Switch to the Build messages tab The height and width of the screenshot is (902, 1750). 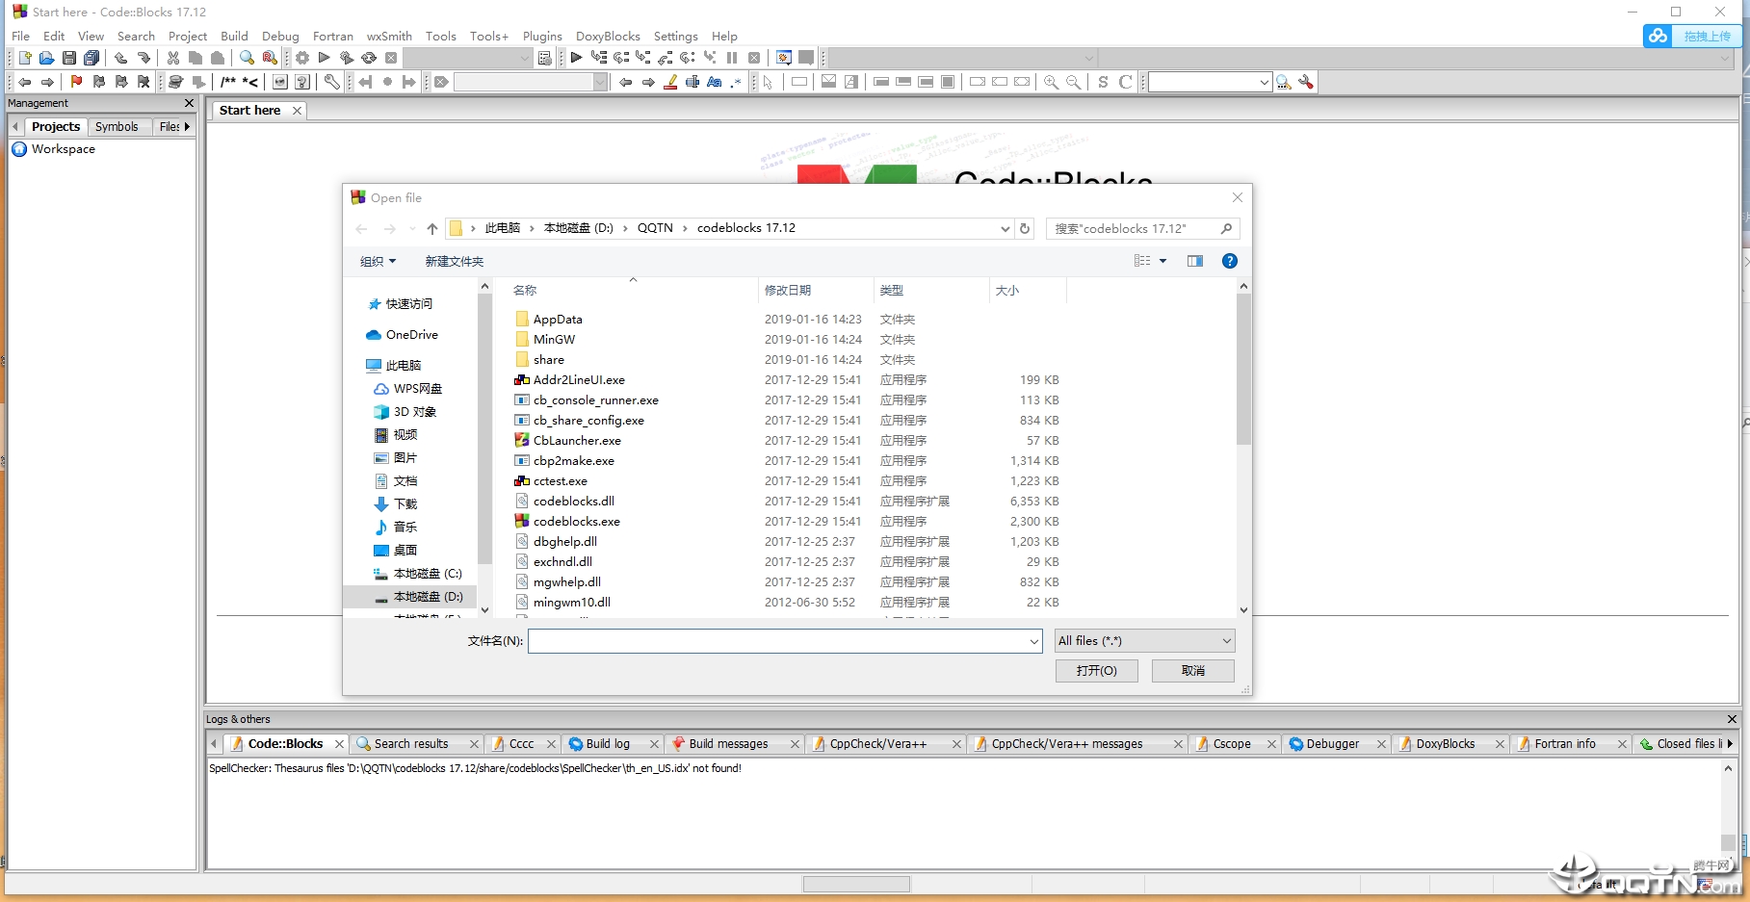[728, 743]
